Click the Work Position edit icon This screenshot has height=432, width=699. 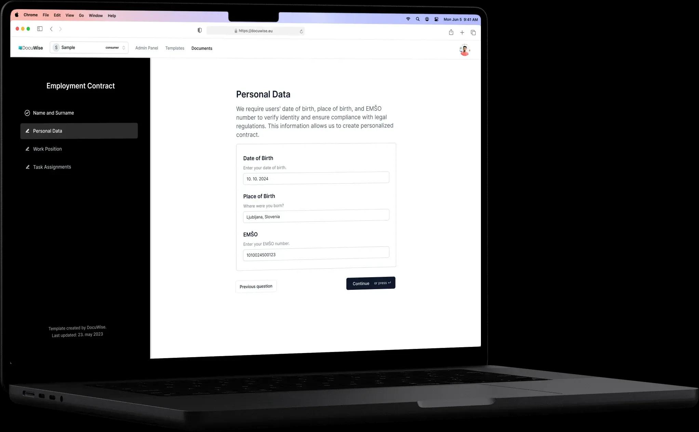[x=27, y=148]
